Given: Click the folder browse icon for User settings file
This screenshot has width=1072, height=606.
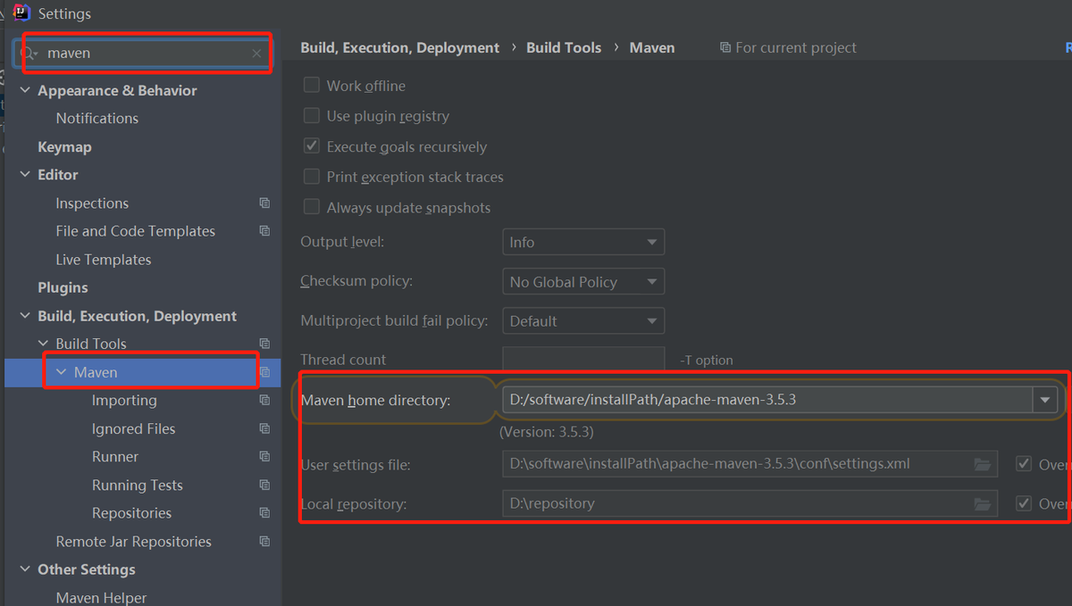Looking at the screenshot, I should [983, 464].
